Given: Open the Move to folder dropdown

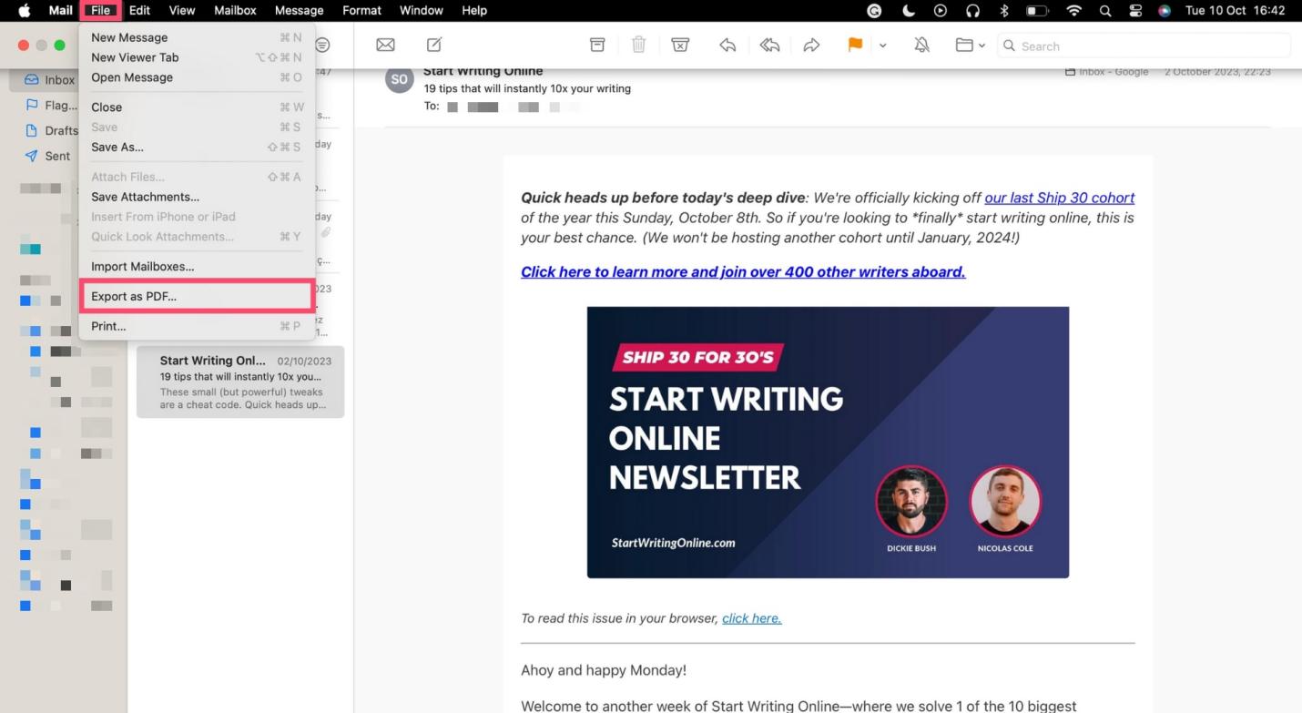Looking at the screenshot, I should (x=970, y=45).
